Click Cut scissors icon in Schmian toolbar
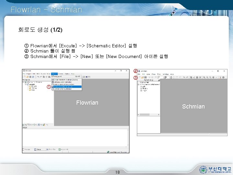The height and width of the screenshot is (175, 233). click(x=194, y=77)
